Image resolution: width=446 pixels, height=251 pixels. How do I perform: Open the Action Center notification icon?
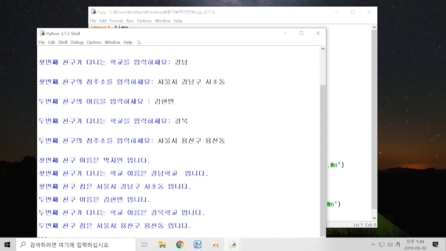pos(435,245)
